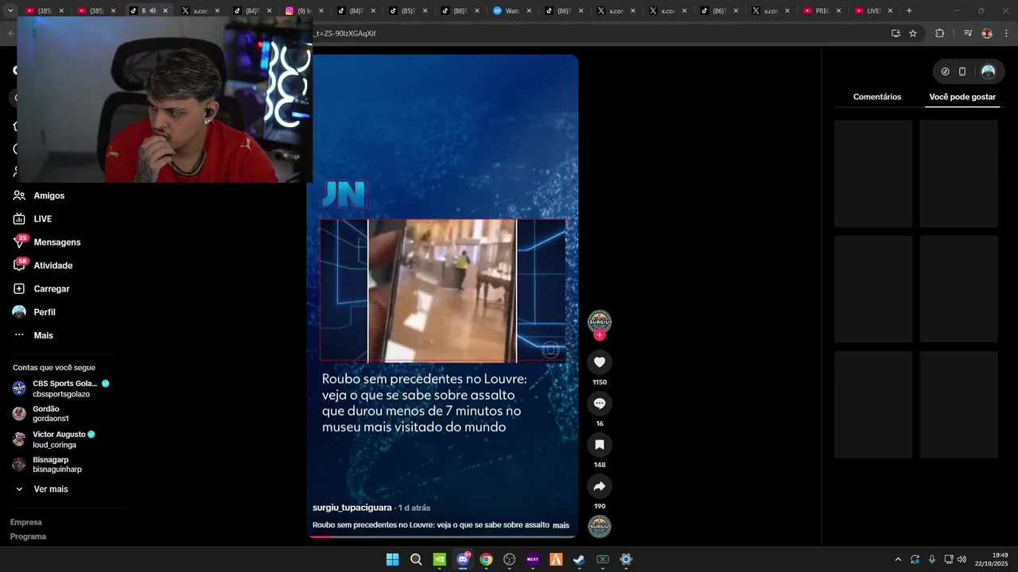
Task: Open the Amigos sidebar icon
Action: [19, 195]
